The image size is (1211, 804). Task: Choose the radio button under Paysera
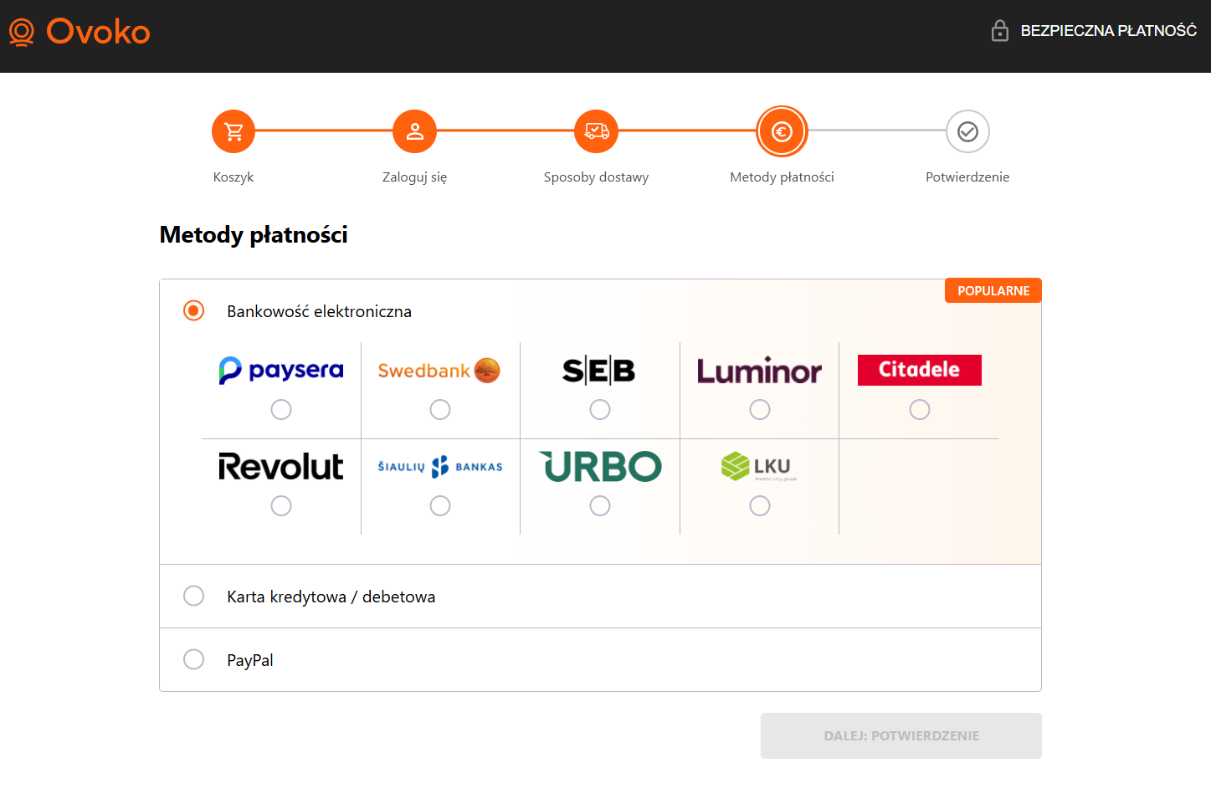[x=281, y=409]
